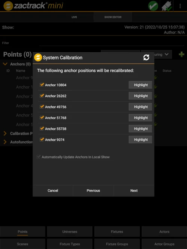Open the Fixture Types tab
The height and width of the screenshot is (249, 187).
[70, 244]
